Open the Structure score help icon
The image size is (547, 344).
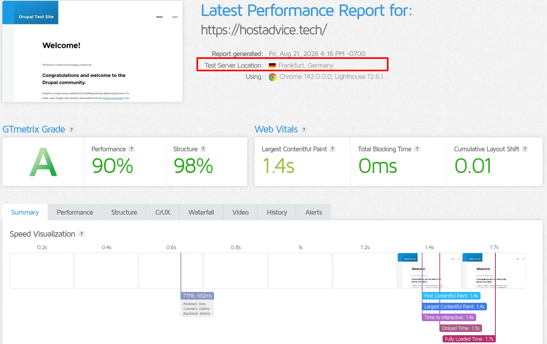203,149
